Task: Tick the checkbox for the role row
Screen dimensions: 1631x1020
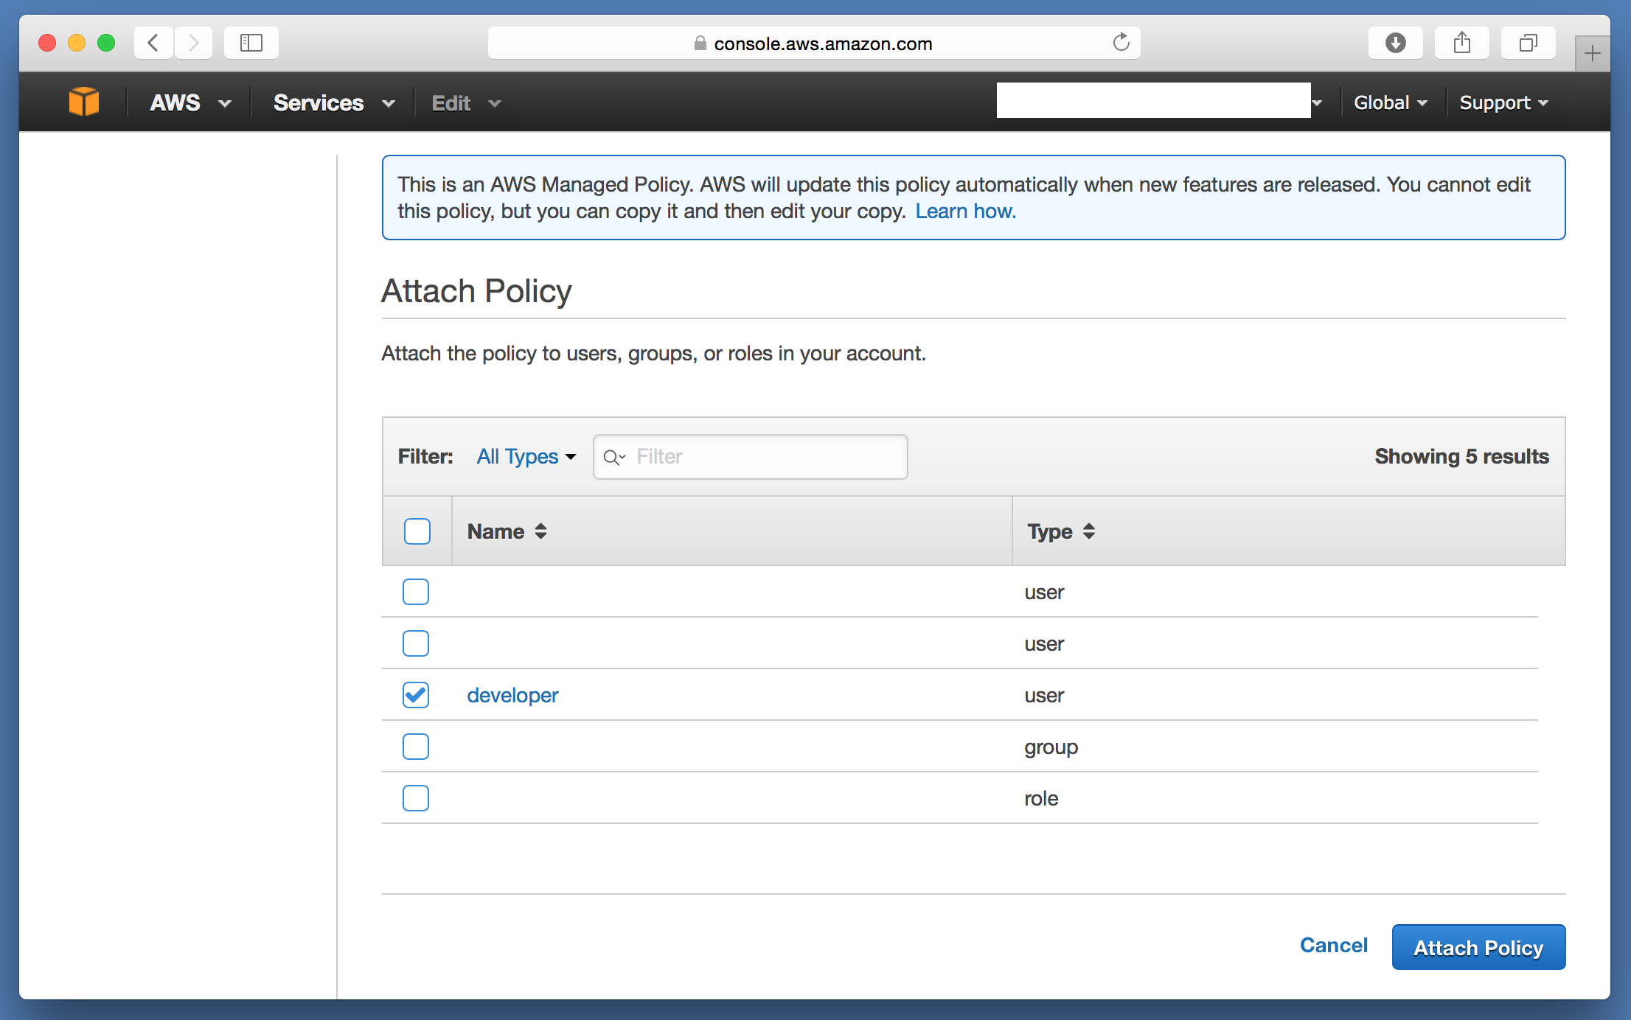Action: coord(416,798)
